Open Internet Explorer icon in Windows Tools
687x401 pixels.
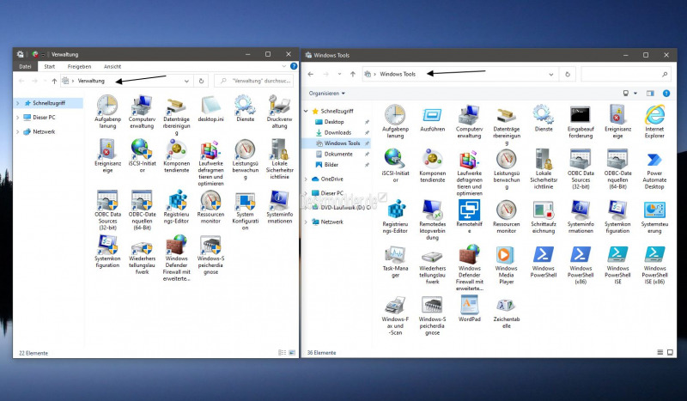click(654, 122)
